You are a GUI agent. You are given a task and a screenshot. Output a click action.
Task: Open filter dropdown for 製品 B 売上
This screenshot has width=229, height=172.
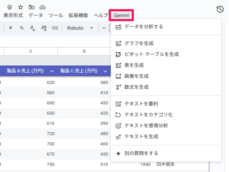(x=52, y=71)
